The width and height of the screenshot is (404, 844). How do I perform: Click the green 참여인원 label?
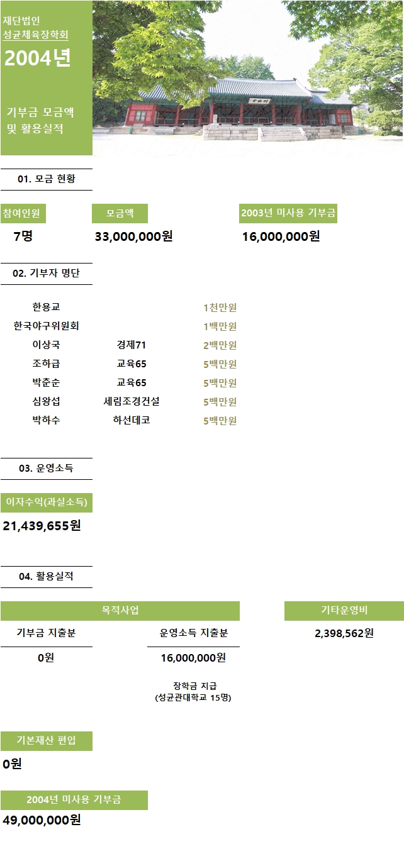(23, 213)
